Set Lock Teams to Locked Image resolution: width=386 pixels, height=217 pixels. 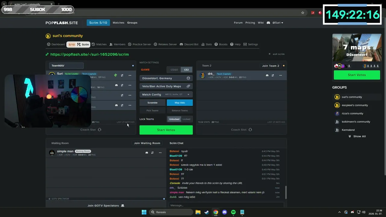click(x=186, y=119)
